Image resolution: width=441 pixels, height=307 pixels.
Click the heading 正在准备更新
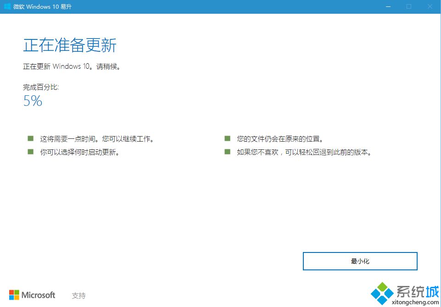[x=70, y=45]
